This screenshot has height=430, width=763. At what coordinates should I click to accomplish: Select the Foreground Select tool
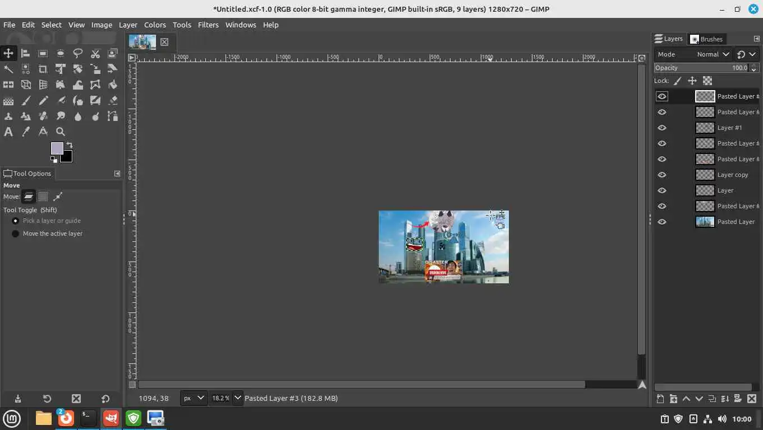[x=112, y=53]
